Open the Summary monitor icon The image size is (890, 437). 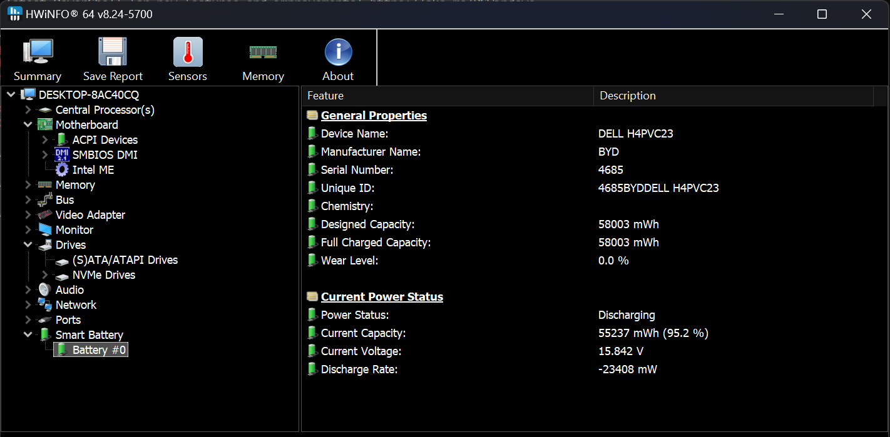[x=38, y=51]
